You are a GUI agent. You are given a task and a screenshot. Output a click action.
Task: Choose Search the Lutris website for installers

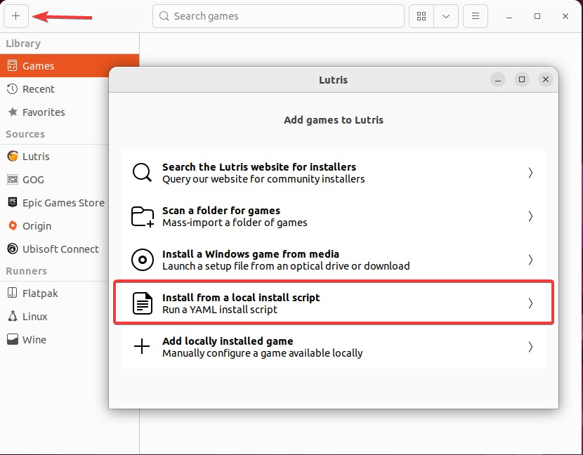click(333, 173)
